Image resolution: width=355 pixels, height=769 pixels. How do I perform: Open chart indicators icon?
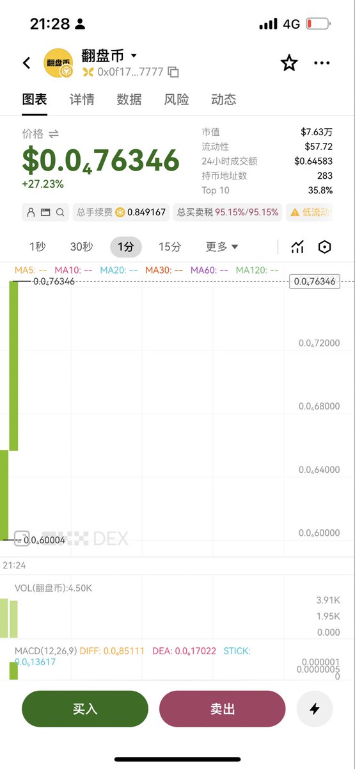tap(297, 247)
